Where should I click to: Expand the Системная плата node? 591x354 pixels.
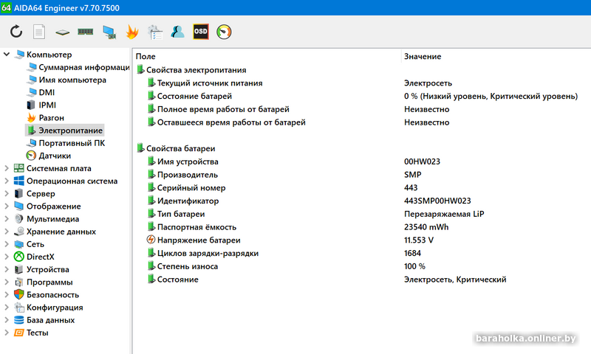click(x=7, y=168)
